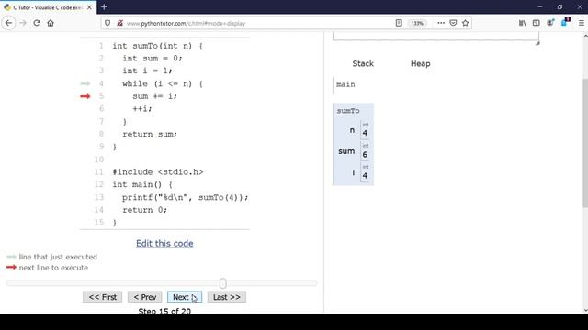This screenshot has width=588, height=330.
Task: Click the tracking protection shield icon
Action: 107,23
